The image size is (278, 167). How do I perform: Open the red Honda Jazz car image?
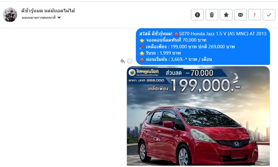[x=198, y=116]
